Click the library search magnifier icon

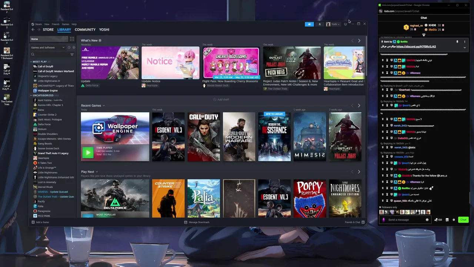pos(33,55)
